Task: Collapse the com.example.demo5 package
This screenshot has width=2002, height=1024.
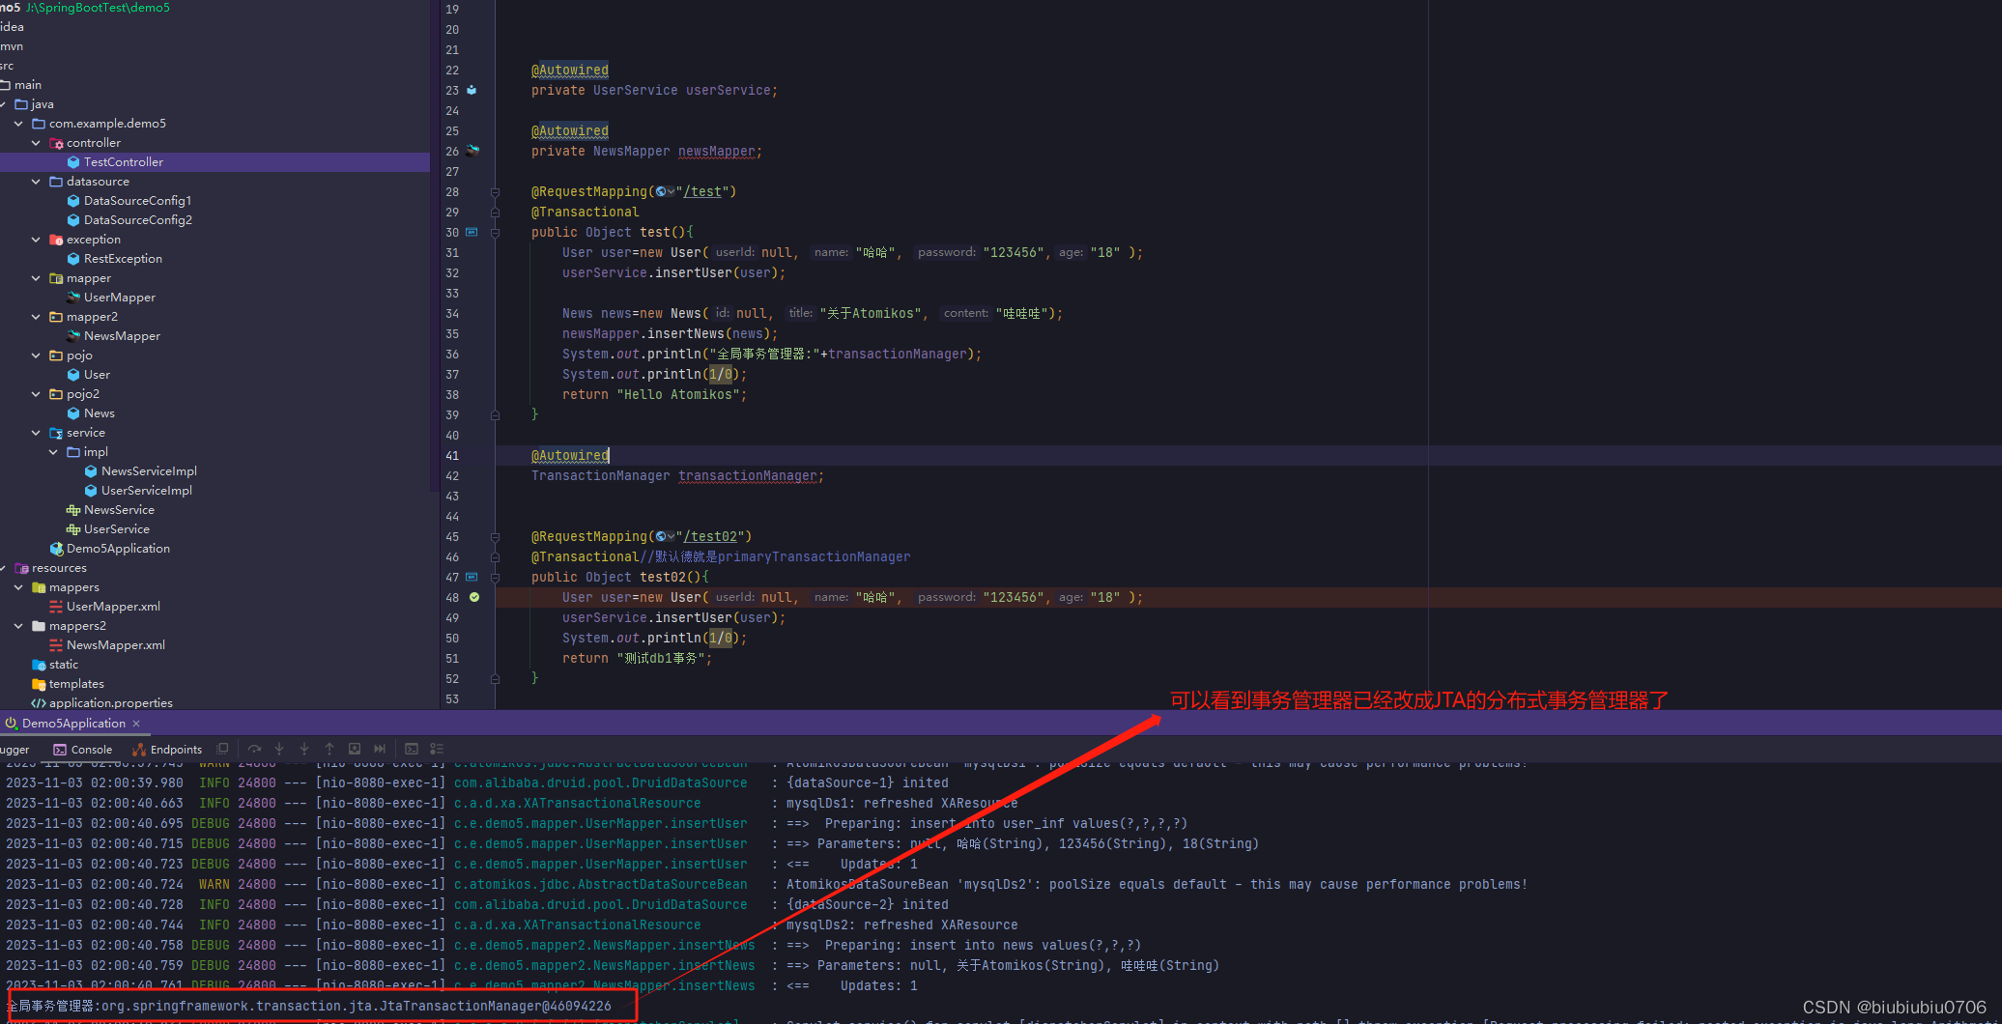Action: click(18, 124)
